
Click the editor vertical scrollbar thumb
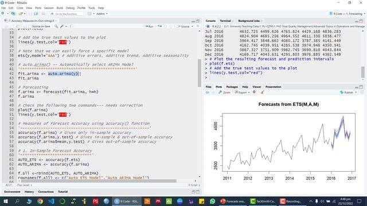pos(200,73)
